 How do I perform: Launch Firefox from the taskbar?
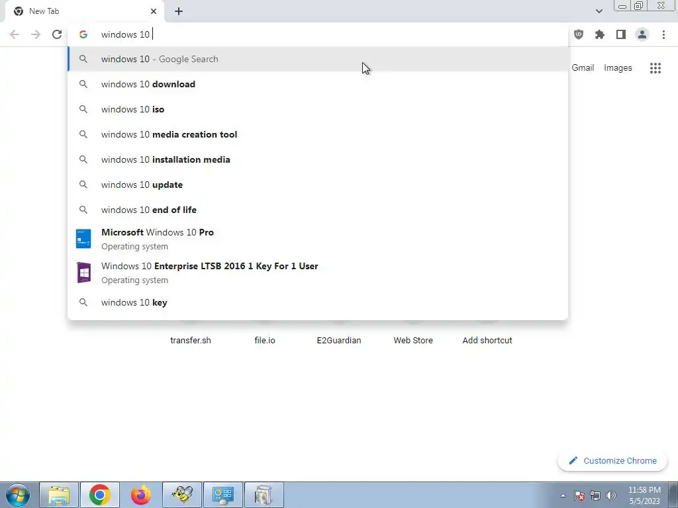pos(141,495)
